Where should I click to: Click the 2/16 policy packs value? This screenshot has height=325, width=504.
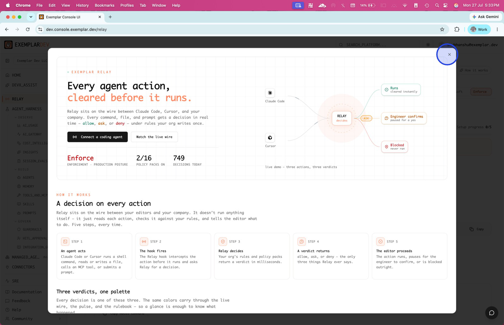[x=144, y=158]
